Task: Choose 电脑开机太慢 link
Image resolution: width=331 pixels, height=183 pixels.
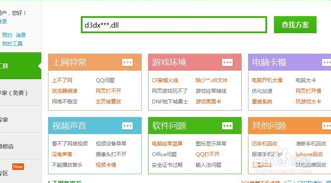Action: pos(267,80)
